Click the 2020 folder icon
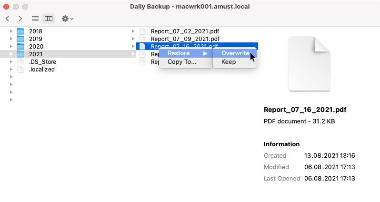This screenshot has width=380, height=202. 20,47
